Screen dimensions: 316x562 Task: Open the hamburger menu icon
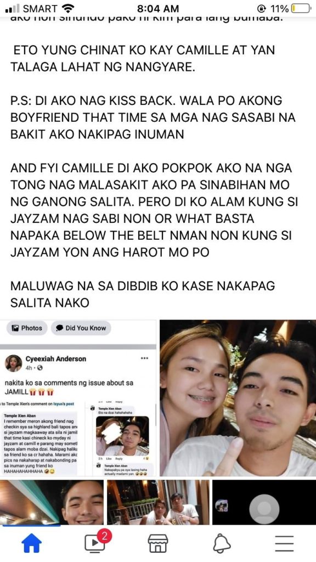coord(285,543)
